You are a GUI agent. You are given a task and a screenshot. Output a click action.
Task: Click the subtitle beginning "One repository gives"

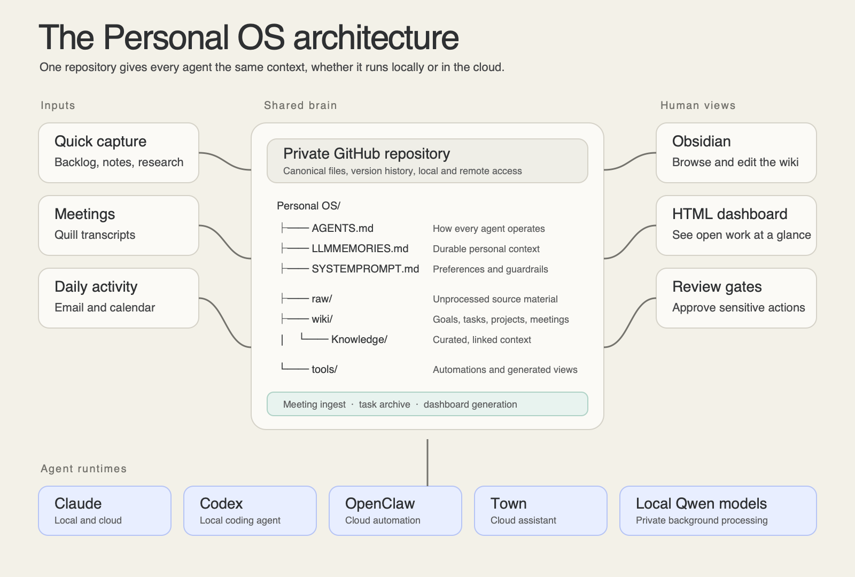272,67
